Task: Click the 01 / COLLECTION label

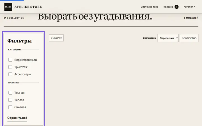Action: (14, 18)
